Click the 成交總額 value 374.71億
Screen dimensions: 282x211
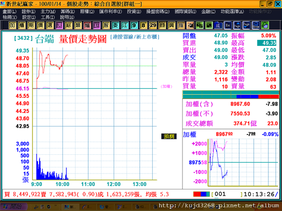tap(245, 123)
